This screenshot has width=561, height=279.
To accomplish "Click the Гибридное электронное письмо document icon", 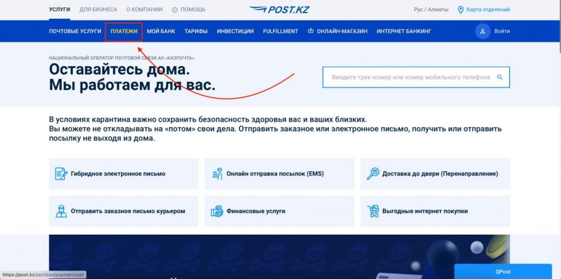I will 61,173.
